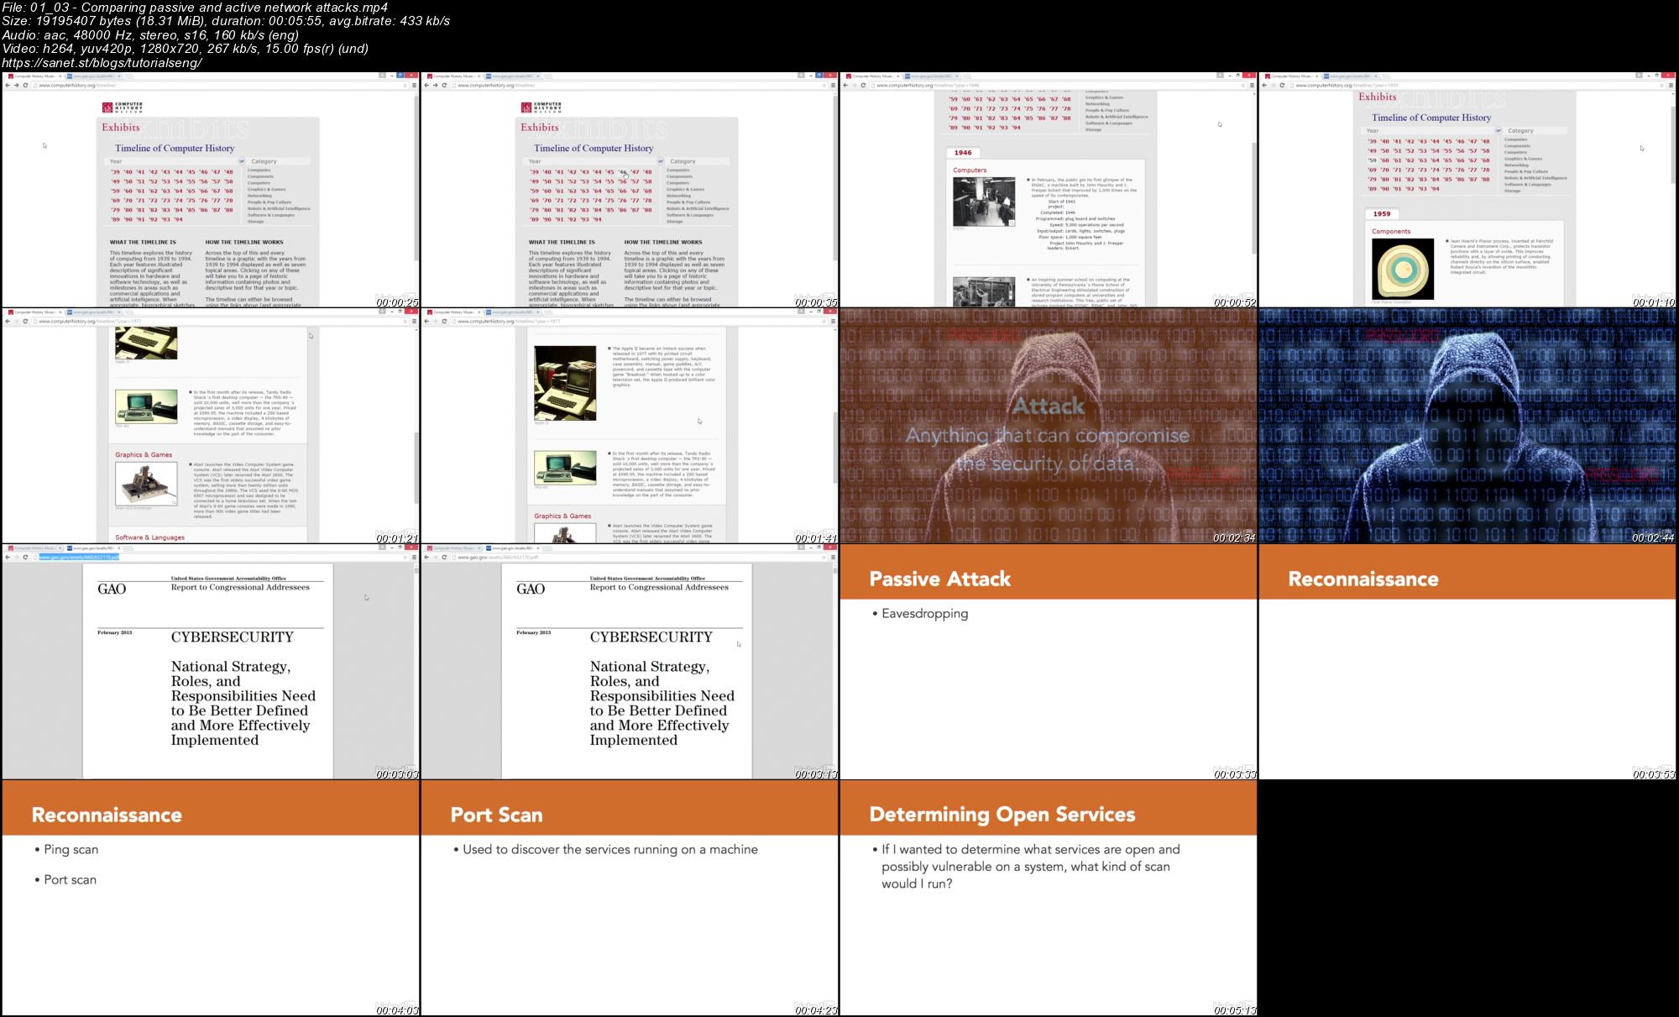Screen dimensions: 1679x1017
Task: Select the Passive Attack slide thumbnail
Action: coord(1048,662)
